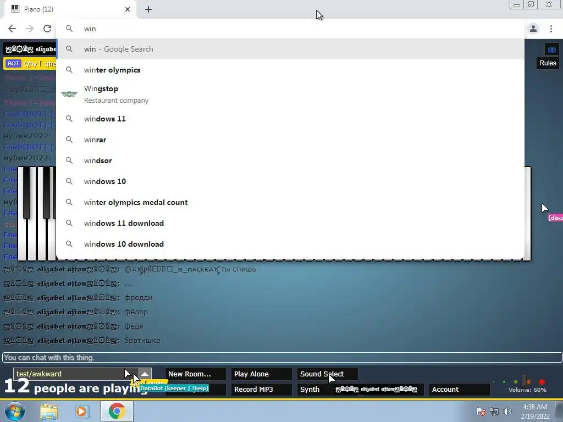Select the 'windows 11' suggestion

point(290,119)
